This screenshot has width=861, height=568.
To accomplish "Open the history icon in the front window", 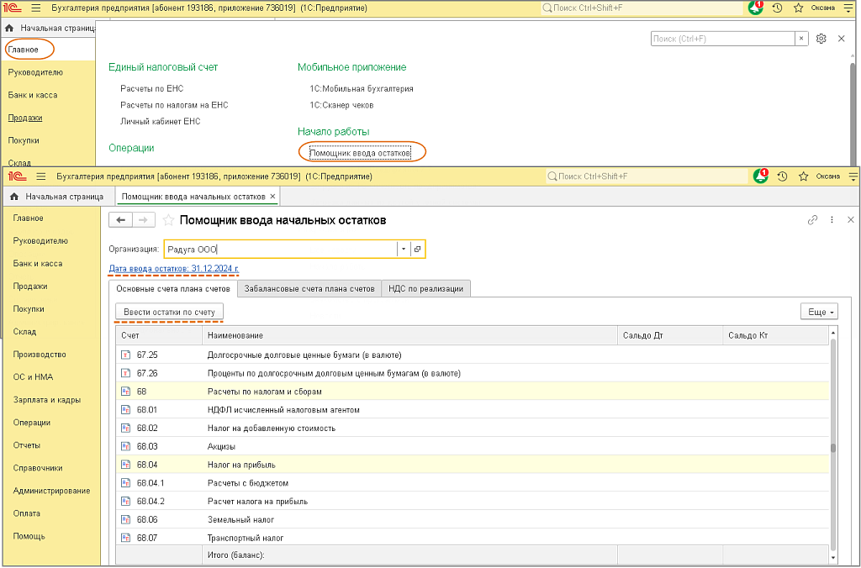I will [x=783, y=176].
